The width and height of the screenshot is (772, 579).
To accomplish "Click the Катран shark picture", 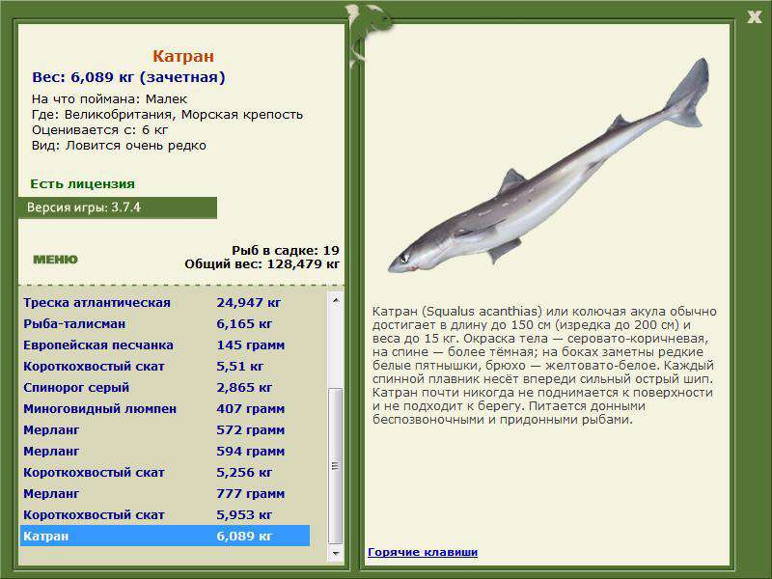I will click(x=548, y=166).
